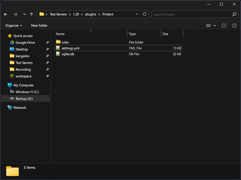Open Google Drive in the sidebar
241x180 pixels.
25,43
